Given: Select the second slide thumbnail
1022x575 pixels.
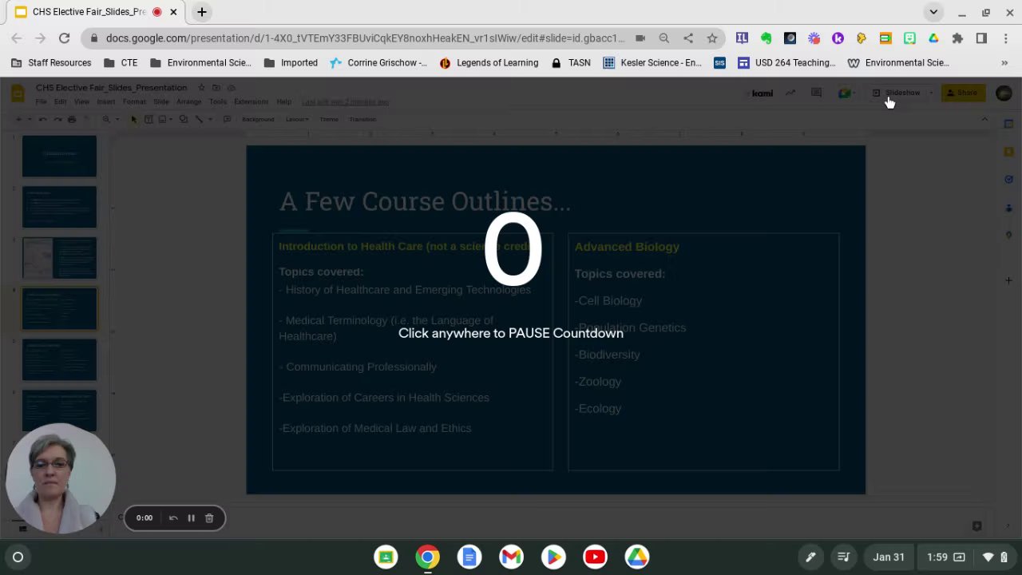Looking at the screenshot, I should point(59,207).
